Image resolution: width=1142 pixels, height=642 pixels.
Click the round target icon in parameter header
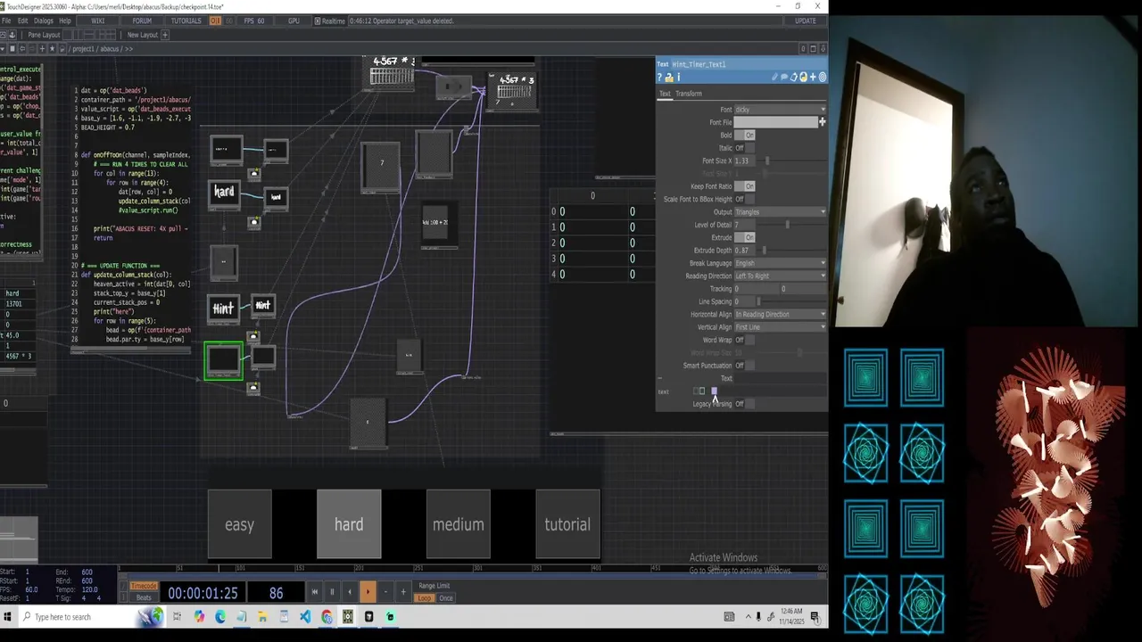823,78
